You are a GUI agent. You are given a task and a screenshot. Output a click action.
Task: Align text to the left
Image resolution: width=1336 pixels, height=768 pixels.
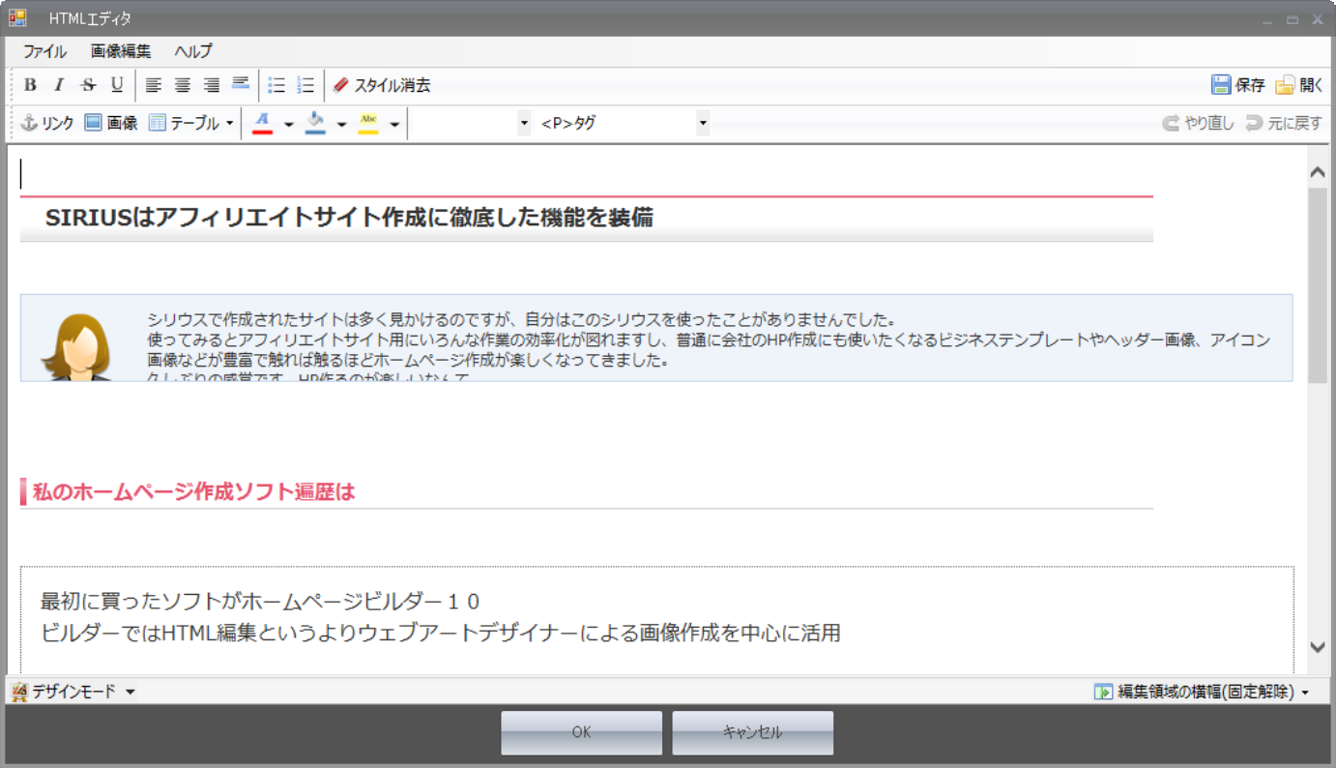tap(153, 85)
